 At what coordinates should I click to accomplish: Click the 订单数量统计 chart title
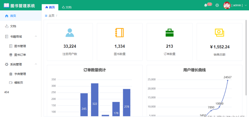(95, 70)
